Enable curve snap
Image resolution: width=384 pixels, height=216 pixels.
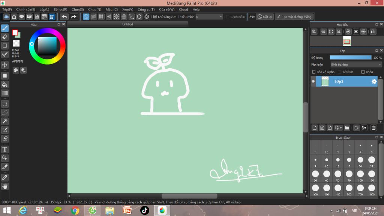(x=132, y=16)
